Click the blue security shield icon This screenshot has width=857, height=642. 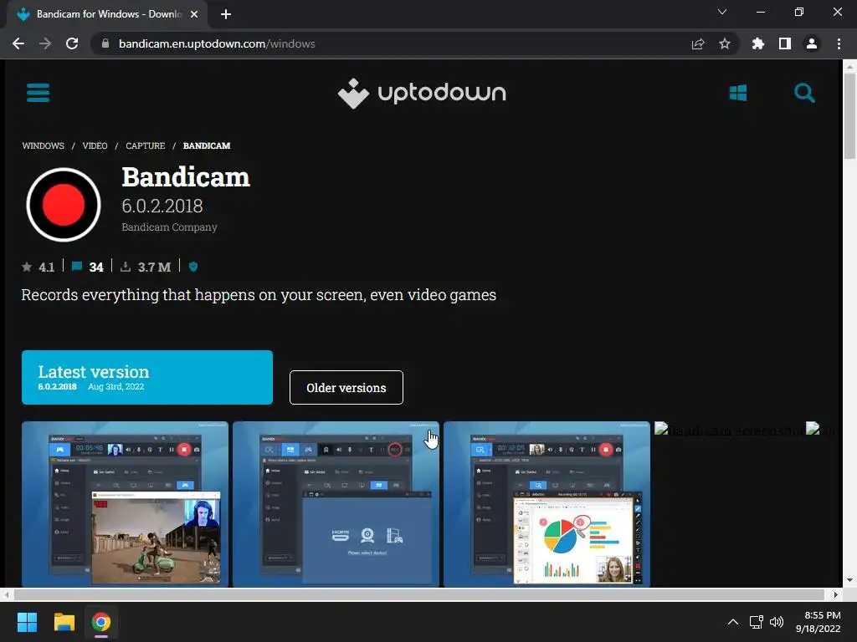(193, 267)
